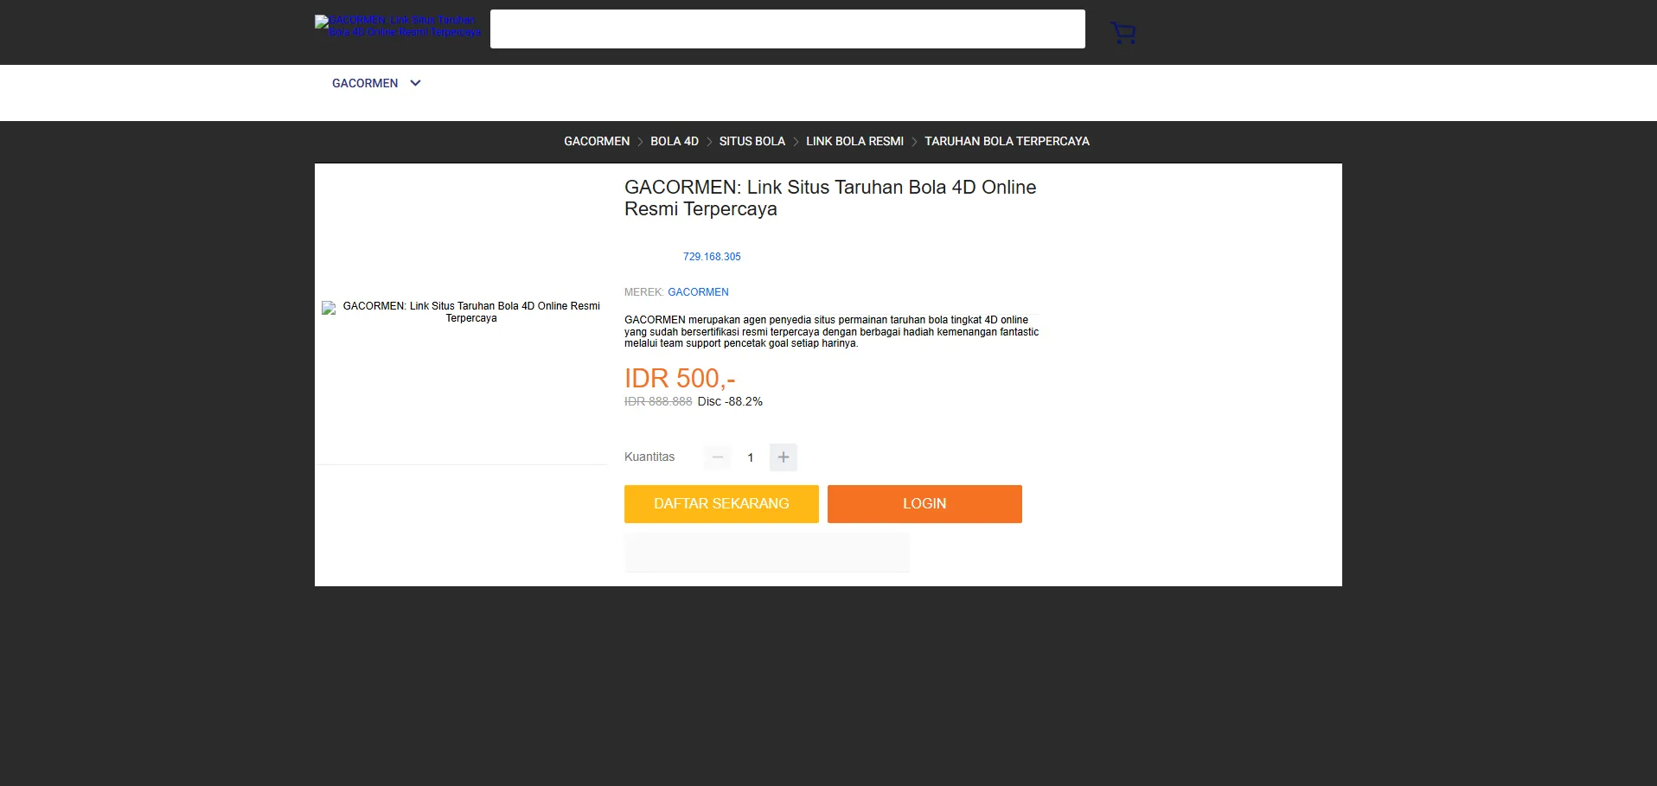Open the LINK BOLA RESMI breadcrumb
This screenshot has width=1657, height=786.
coord(854,141)
